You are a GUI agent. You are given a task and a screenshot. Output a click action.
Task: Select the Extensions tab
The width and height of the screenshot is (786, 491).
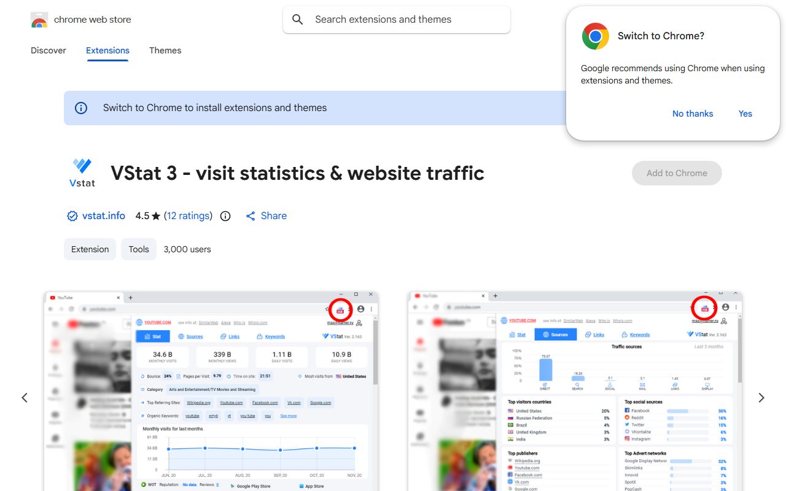point(107,50)
